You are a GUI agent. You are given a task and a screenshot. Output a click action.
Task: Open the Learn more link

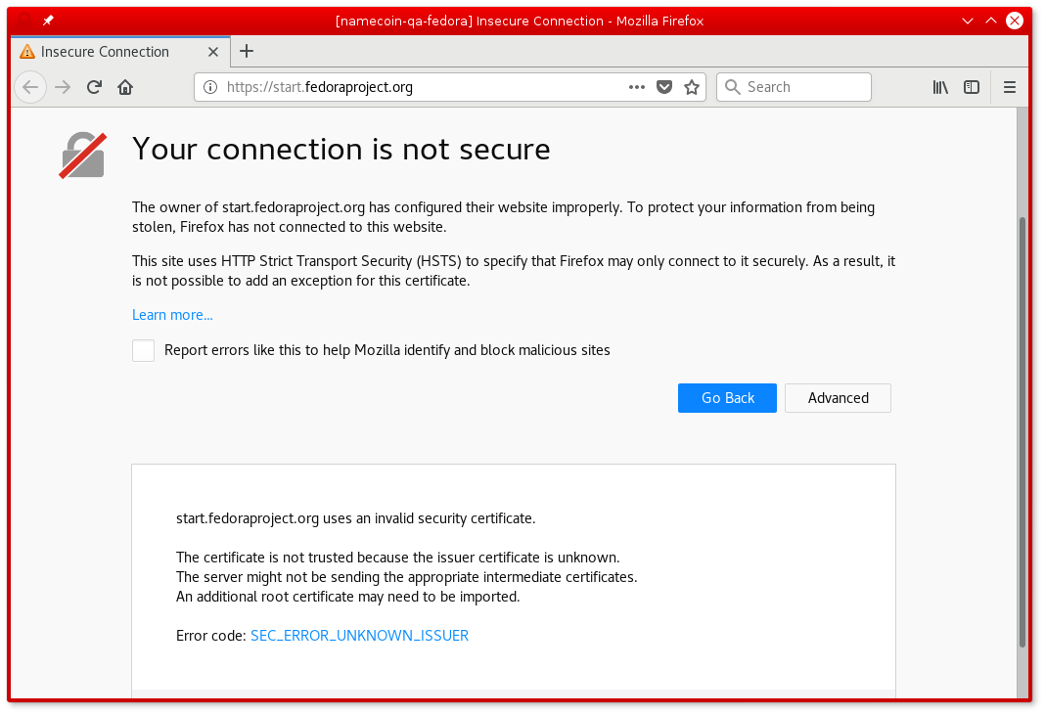point(172,314)
